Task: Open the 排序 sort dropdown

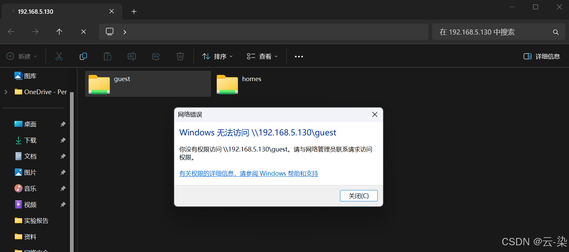Action: pos(217,56)
